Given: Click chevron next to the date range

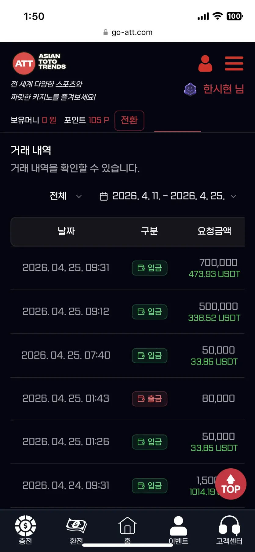Looking at the screenshot, I should (x=234, y=196).
